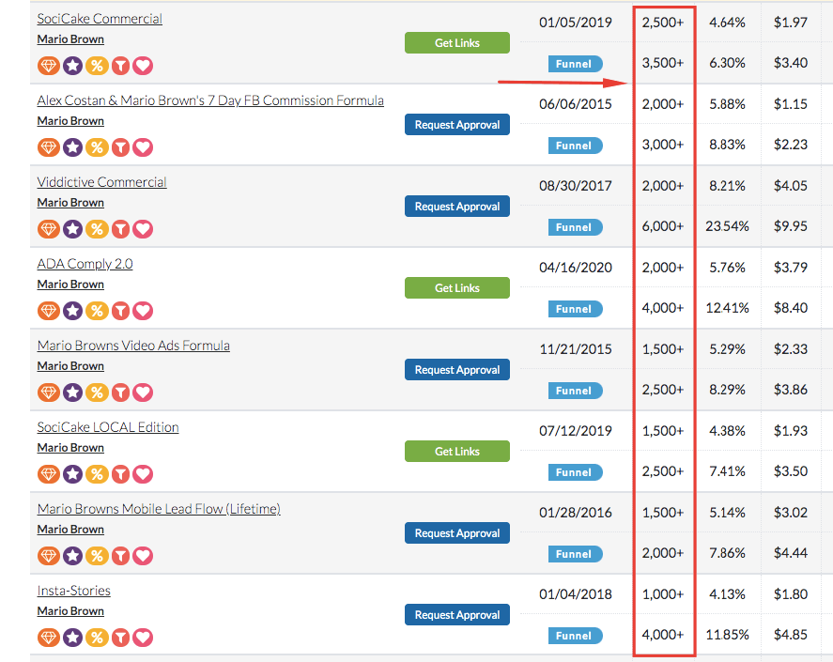Viewport: 833px width, 662px height.
Task: Click the orange diamond icon for SociCake Commercial
Action: pos(48,66)
